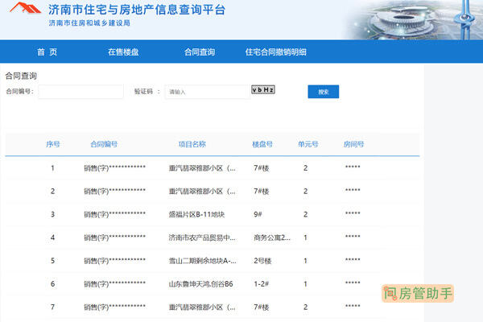Open 住宅合同撤销明细 navigation item
The height and width of the screenshot is (322, 483).
[275, 52]
